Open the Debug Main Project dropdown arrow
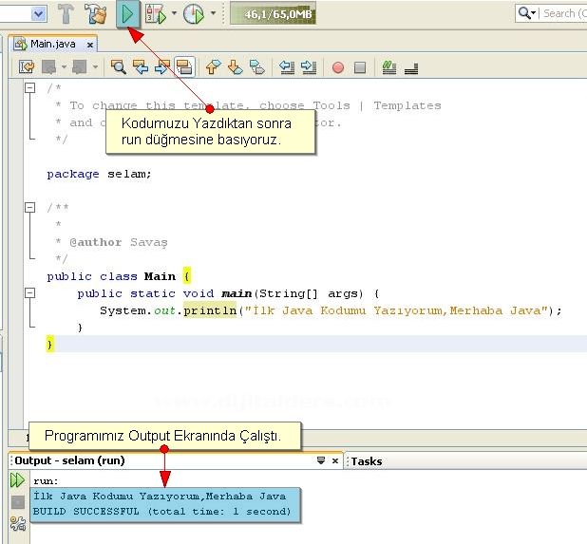Viewport: 587px width, 544px height. 174,13
